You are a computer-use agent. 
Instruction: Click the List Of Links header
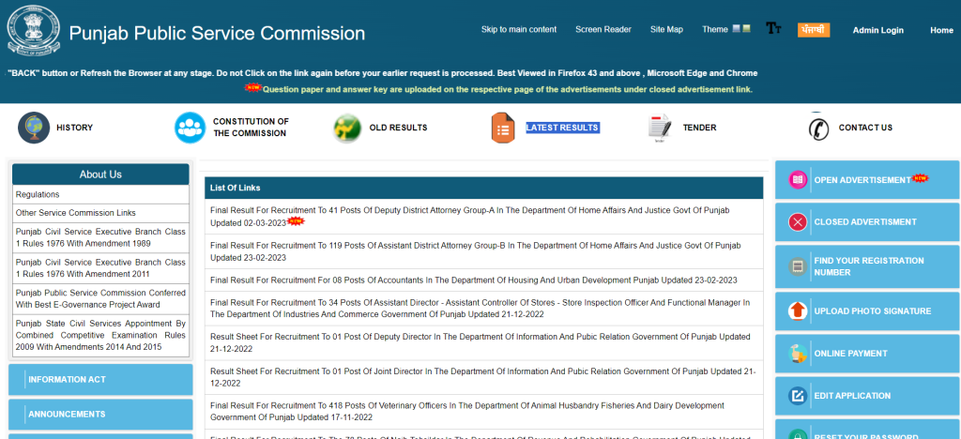pyautogui.click(x=484, y=188)
